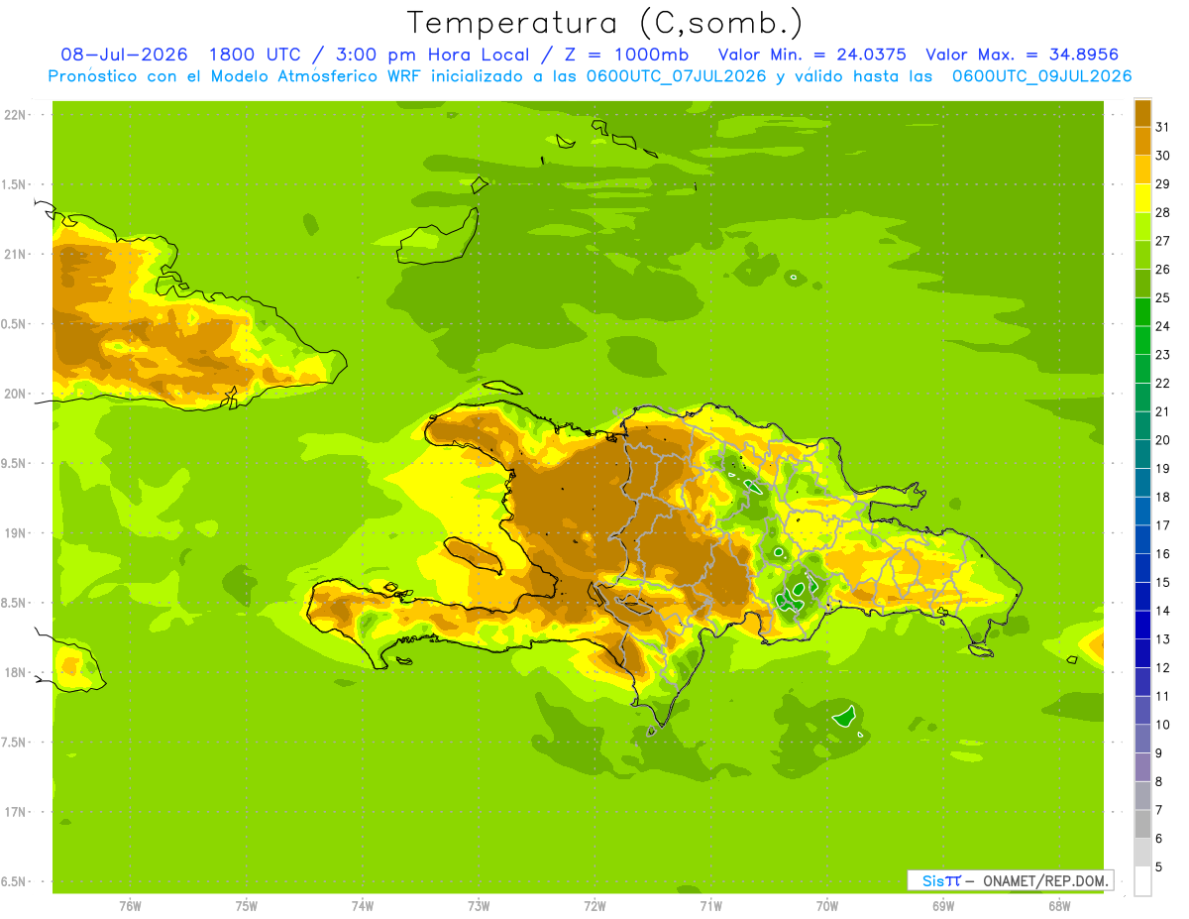Click the valid-until time "0600UTC_09JUL2026"
Viewport: 1189px width, 919px height.
tap(1041, 76)
